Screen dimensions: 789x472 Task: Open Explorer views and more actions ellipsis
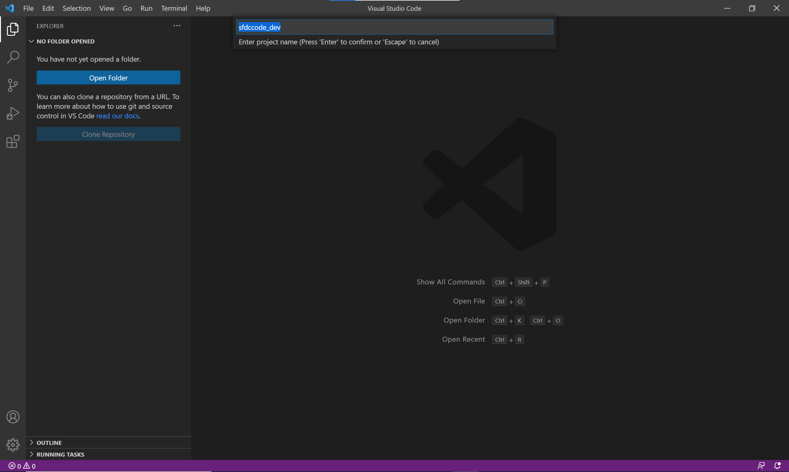pos(177,26)
